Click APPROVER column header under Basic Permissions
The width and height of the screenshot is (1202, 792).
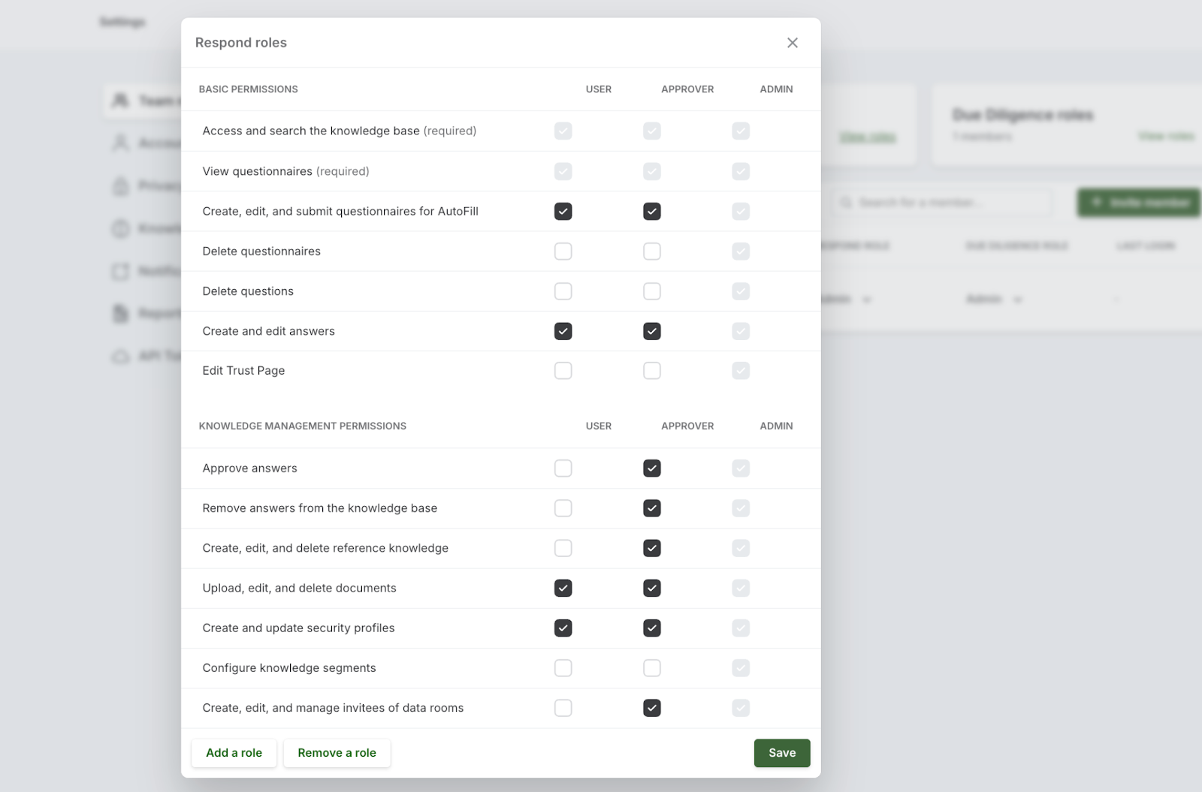[687, 89]
